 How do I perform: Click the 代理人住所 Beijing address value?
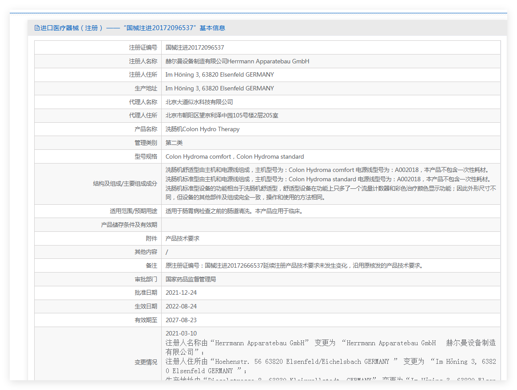tap(222, 116)
